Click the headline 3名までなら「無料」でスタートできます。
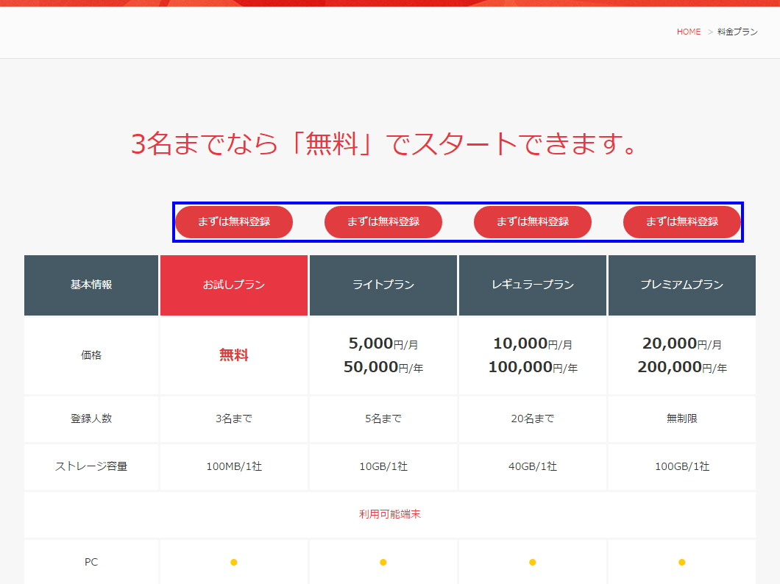Screen dimensions: 780x584 [x=384, y=144]
